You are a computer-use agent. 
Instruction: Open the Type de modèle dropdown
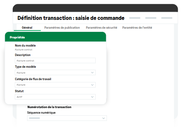pos(55,73)
